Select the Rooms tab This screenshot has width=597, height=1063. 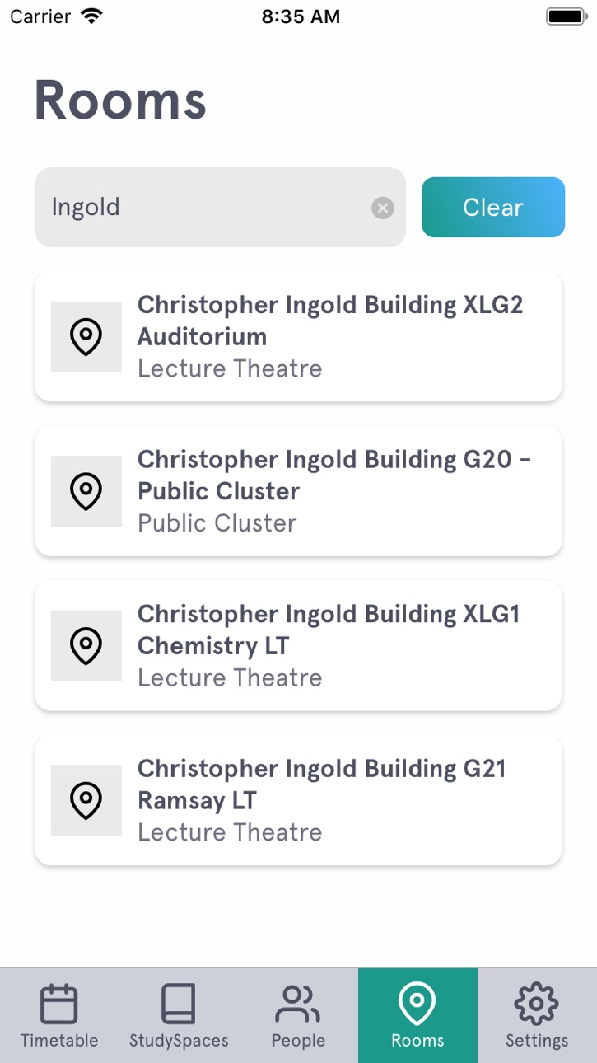point(417,1015)
